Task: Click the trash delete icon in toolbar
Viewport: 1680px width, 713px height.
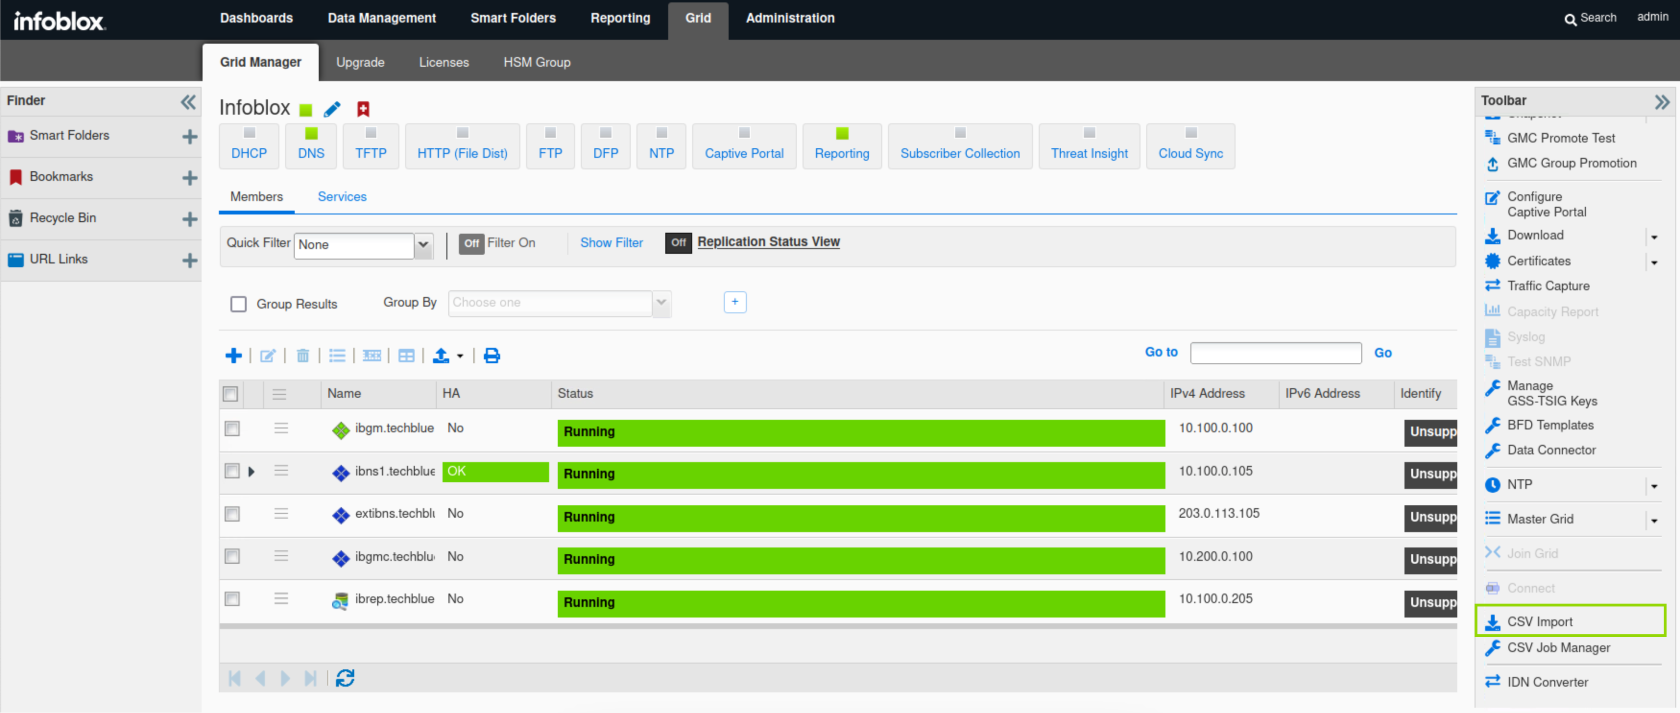Action: [302, 355]
